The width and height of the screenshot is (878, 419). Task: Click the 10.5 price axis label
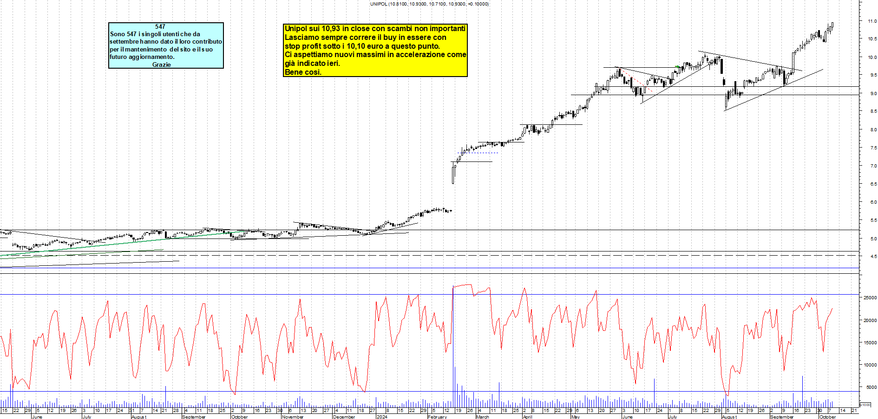coord(872,39)
